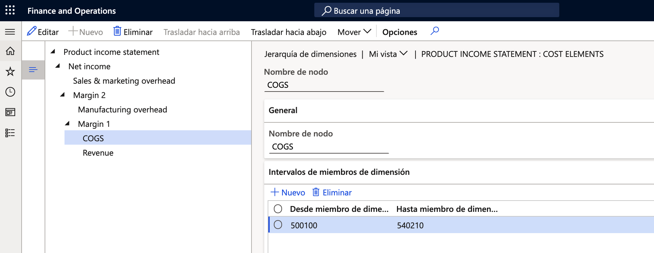Collapse the Margin 1 node
Image resolution: width=654 pixels, height=253 pixels.
coord(67,123)
